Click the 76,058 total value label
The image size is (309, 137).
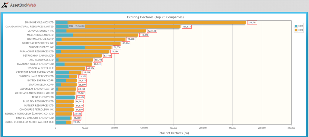click(117, 47)
